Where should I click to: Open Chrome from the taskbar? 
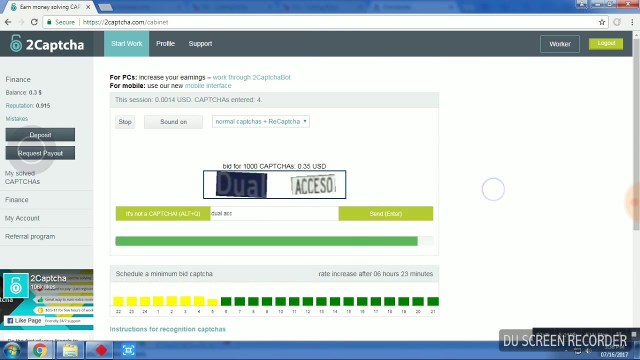point(39,350)
